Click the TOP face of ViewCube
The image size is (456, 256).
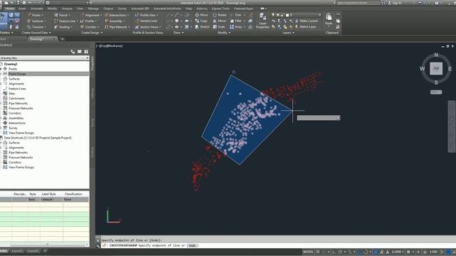click(x=436, y=68)
